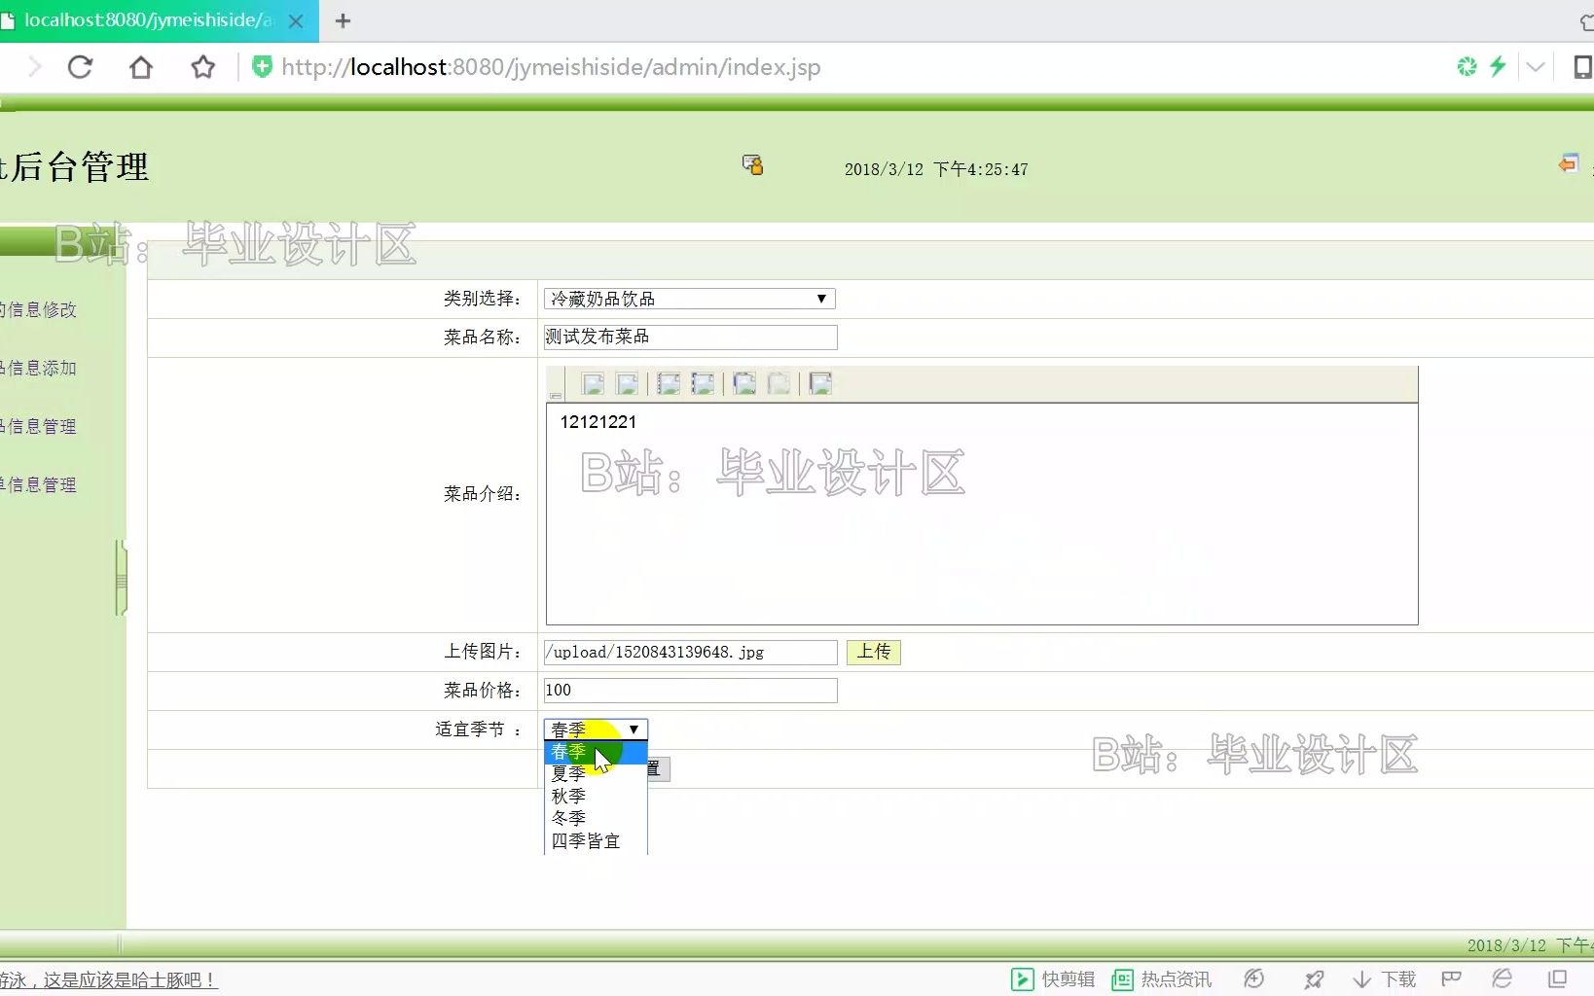Viewport: 1594px width, 996px height.
Task: Select 四季皆宜 in the season list
Action: click(x=595, y=841)
